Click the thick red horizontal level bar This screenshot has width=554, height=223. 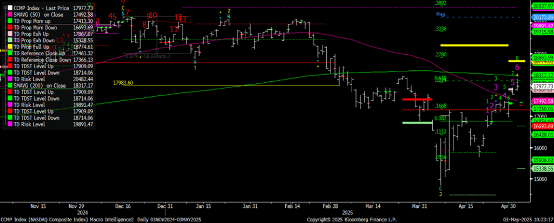417,99
